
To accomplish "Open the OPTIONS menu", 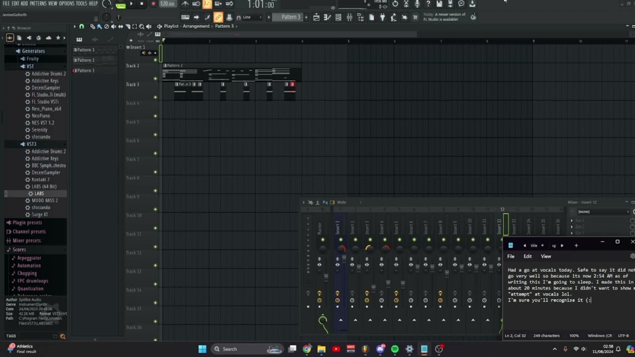I will tap(66, 3).
